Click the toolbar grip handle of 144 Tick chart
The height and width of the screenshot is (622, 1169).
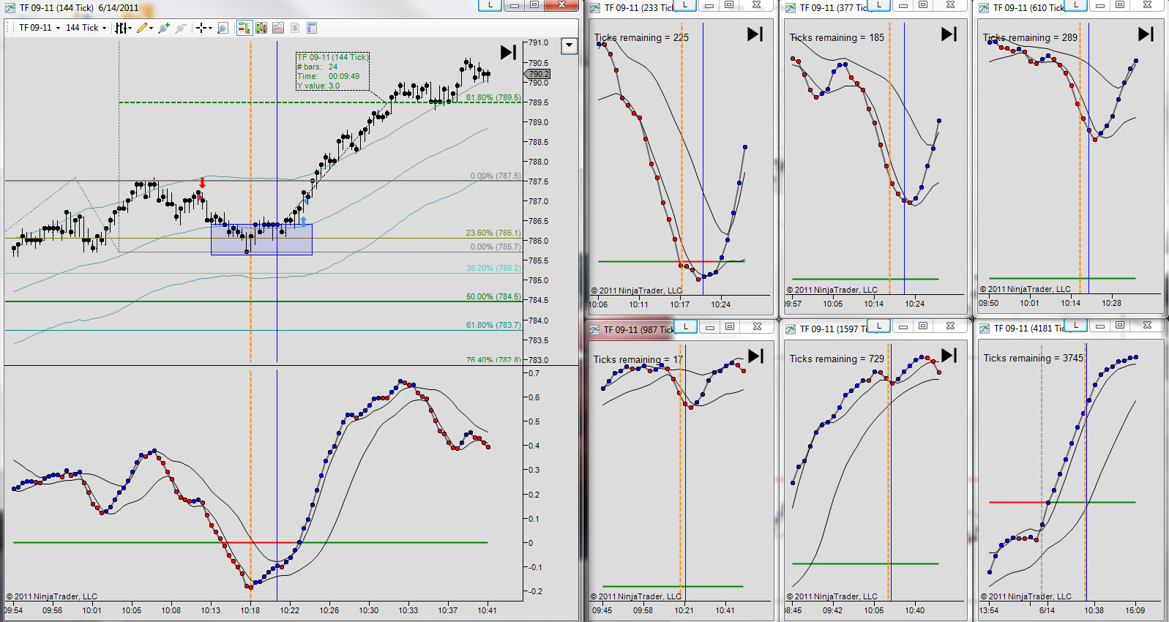coord(9,28)
